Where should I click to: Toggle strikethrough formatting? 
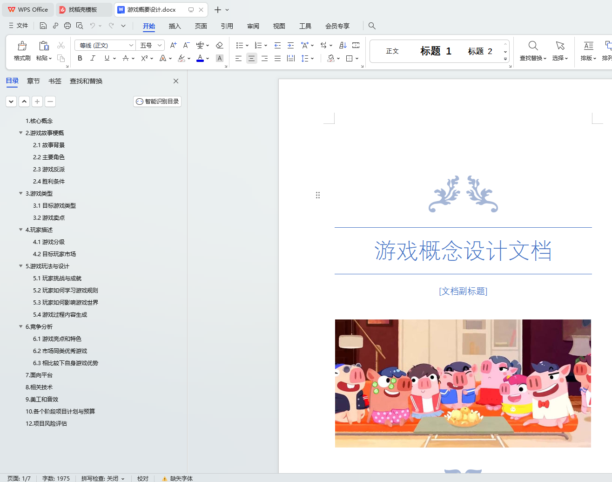125,58
